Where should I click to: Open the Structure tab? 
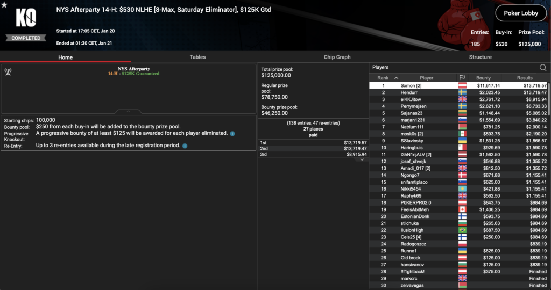tap(480, 57)
